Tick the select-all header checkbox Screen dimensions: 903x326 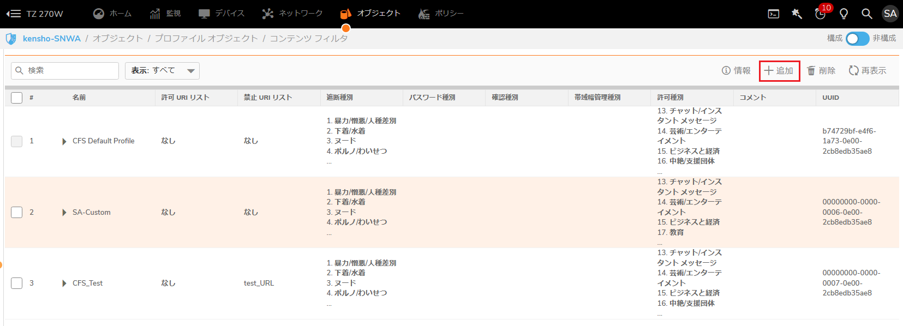point(17,98)
